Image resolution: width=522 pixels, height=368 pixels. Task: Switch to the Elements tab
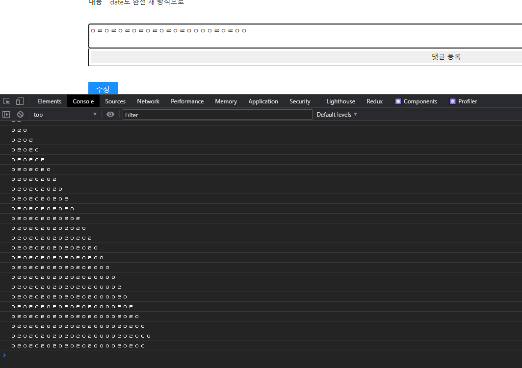pyautogui.click(x=49, y=101)
